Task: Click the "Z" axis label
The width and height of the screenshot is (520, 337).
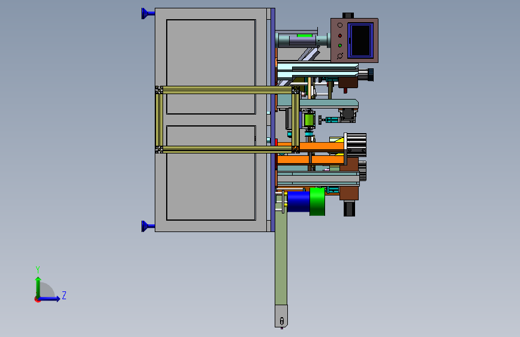Action: (x=64, y=295)
